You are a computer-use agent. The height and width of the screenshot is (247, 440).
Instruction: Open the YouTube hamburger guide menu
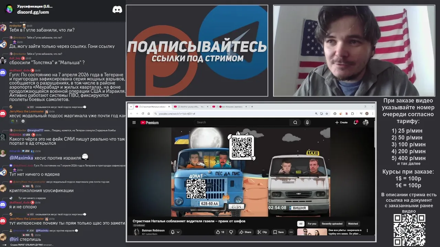click(134, 122)
